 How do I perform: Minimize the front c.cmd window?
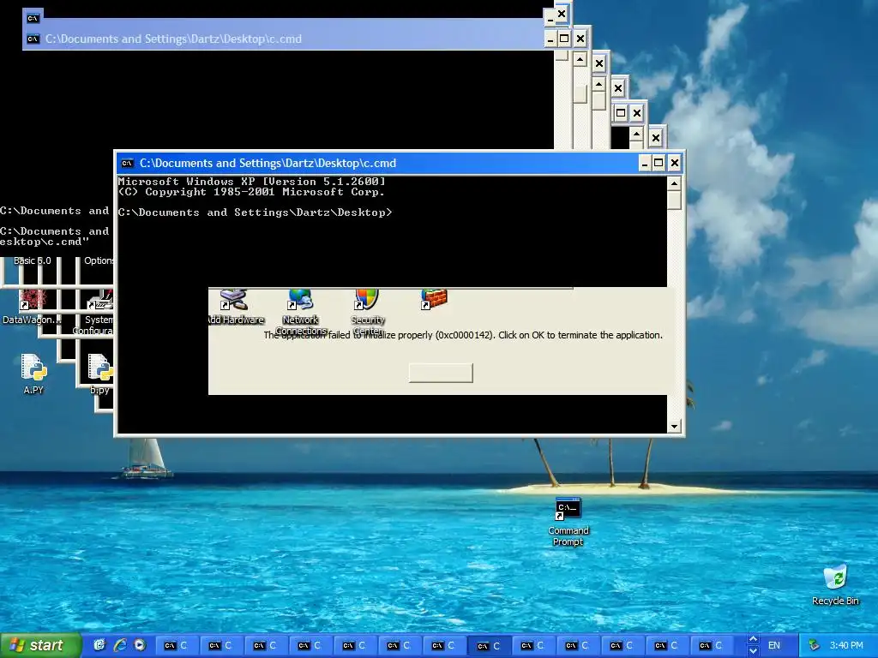click(x=645, y=164)
